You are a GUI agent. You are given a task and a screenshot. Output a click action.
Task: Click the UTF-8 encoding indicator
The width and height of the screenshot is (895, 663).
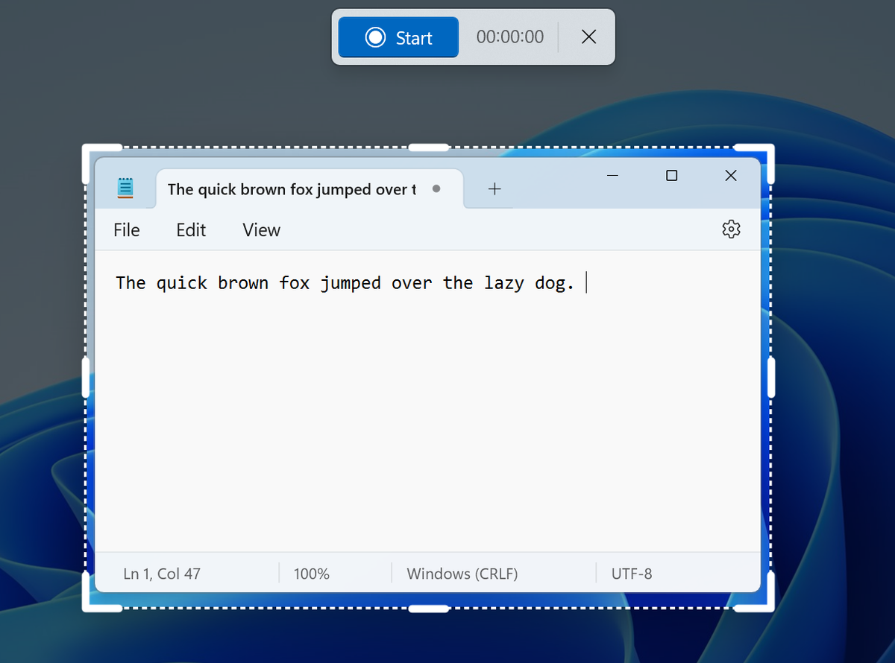tap(632, 574)
